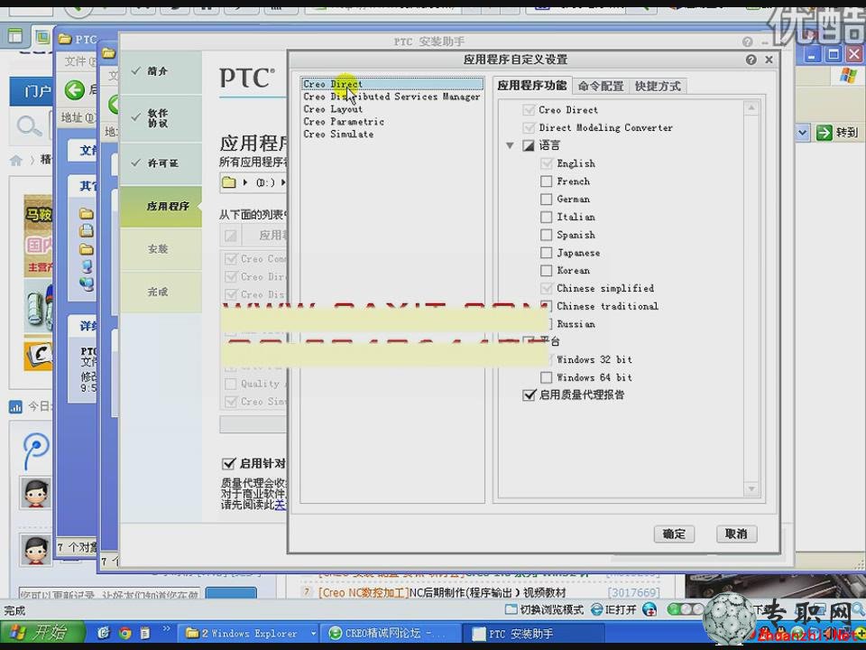
Task: Click IE打开 in browser status bar
Action: coord(613,609)
